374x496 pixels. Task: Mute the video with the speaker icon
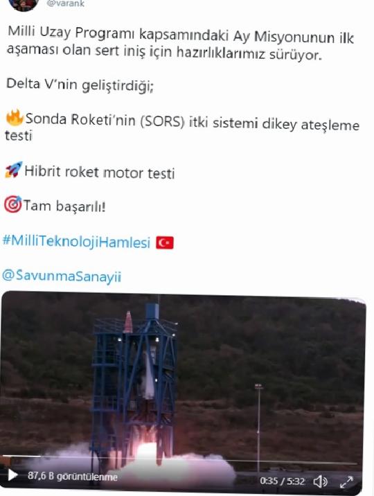pyautogui.click(x=320, y=481)
